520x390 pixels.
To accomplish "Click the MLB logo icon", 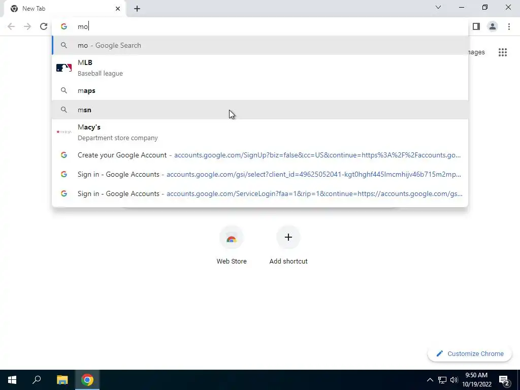I will [64, 68].
